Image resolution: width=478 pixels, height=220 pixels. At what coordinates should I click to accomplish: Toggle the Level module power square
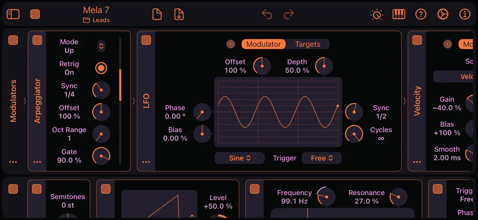106,189
